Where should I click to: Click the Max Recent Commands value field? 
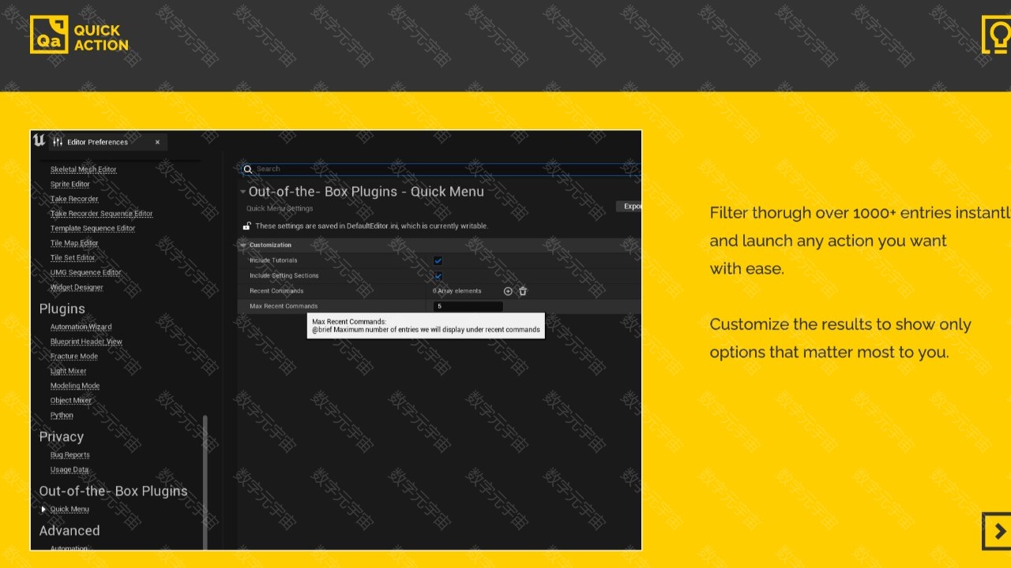tap(468, 307)
